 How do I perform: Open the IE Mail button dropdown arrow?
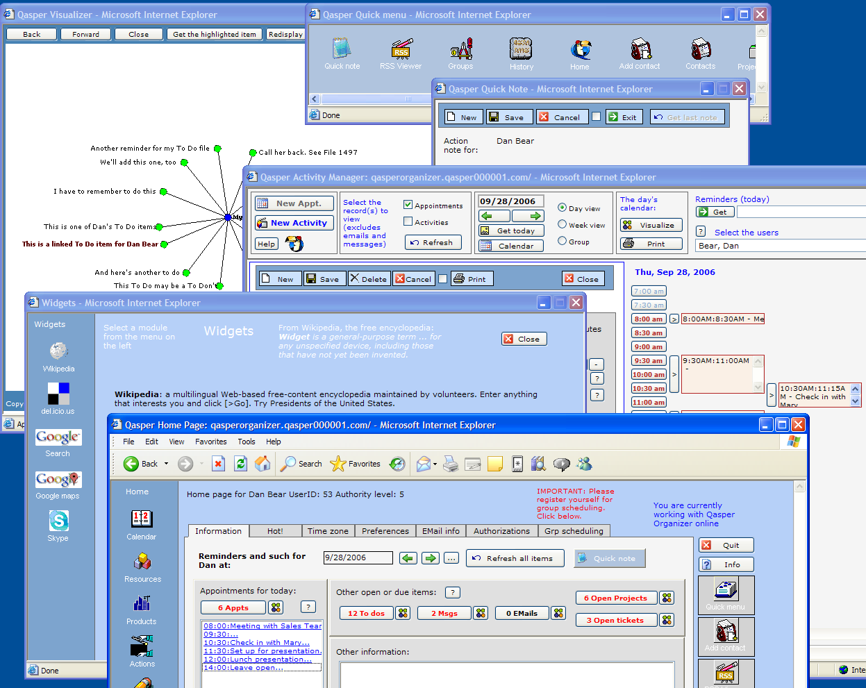click(435, 464)
